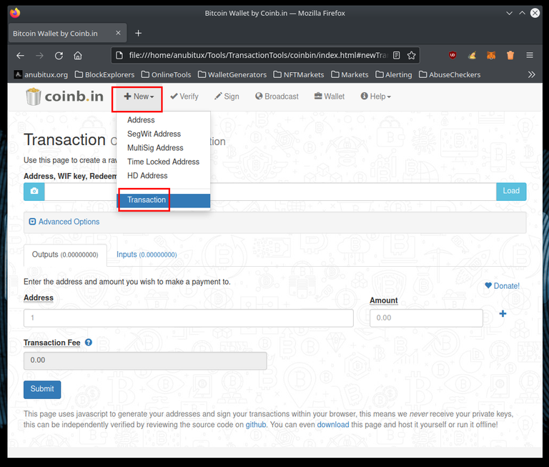This screenshot has width=549, height=467.
Task: Click the orange trash extension icon
Action: tap(510, 55)
